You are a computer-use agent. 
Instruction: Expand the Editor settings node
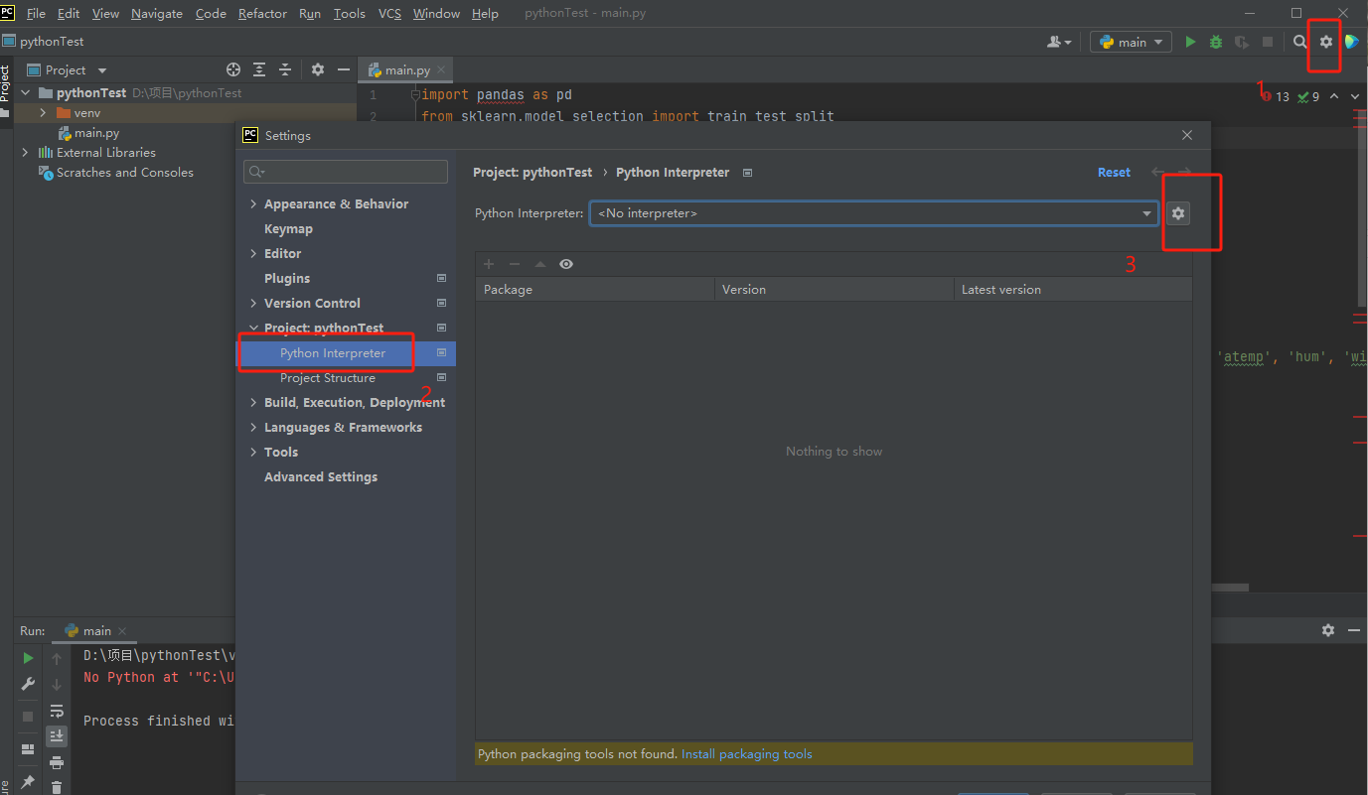(x=254, y=253)
